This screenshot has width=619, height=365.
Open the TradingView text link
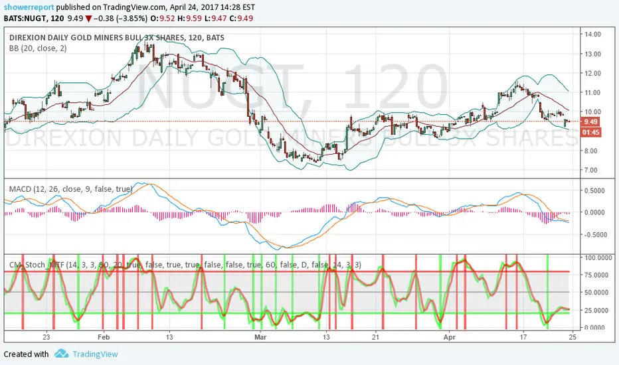95,354
